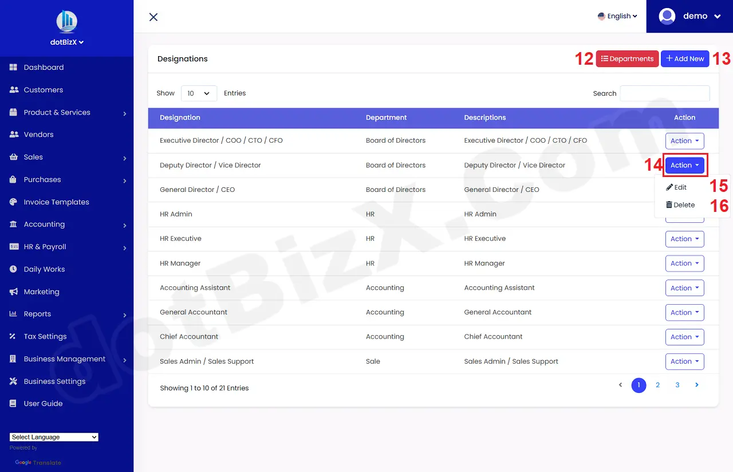Expand the Sales submenu
Image resolution: width=733 pixels, height=472 pixels.
(34, 156)
